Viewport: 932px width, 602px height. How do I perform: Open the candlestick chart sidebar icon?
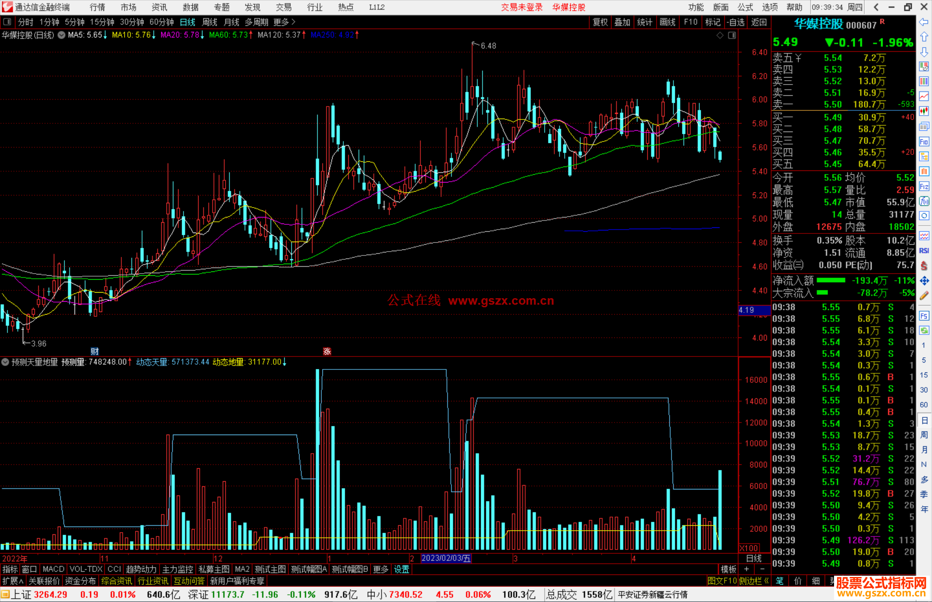coord(924,111)
